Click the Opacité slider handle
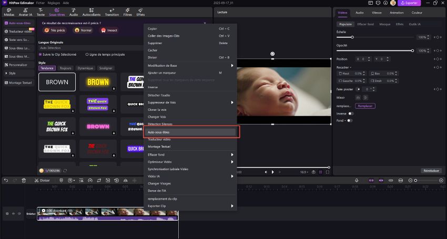 point(413,50)
